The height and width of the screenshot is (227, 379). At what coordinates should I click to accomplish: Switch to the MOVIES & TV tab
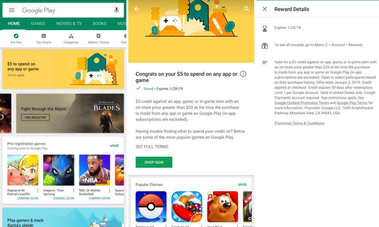(x=69, y=24)
